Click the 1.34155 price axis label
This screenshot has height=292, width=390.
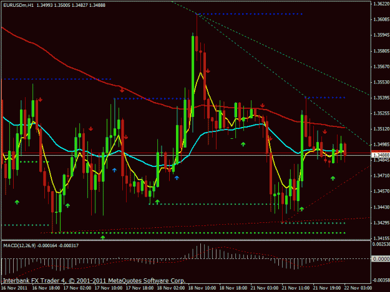tap(381, 238)
